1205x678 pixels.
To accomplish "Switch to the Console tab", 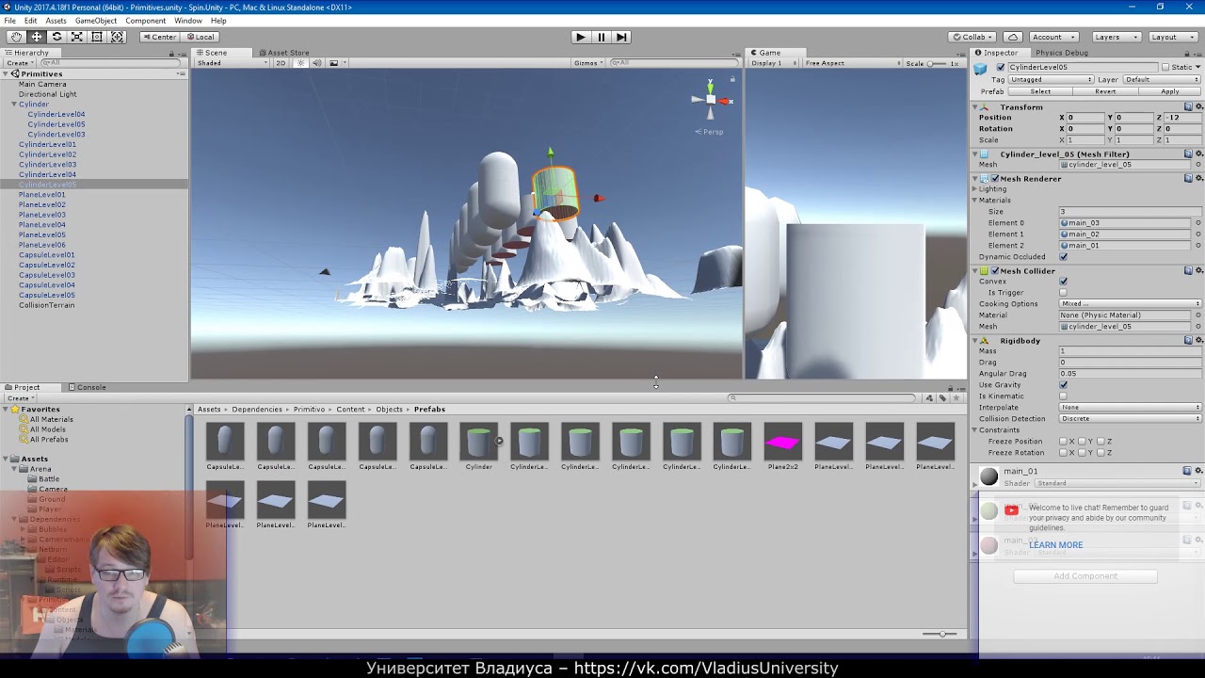I will tap(86, 386).
